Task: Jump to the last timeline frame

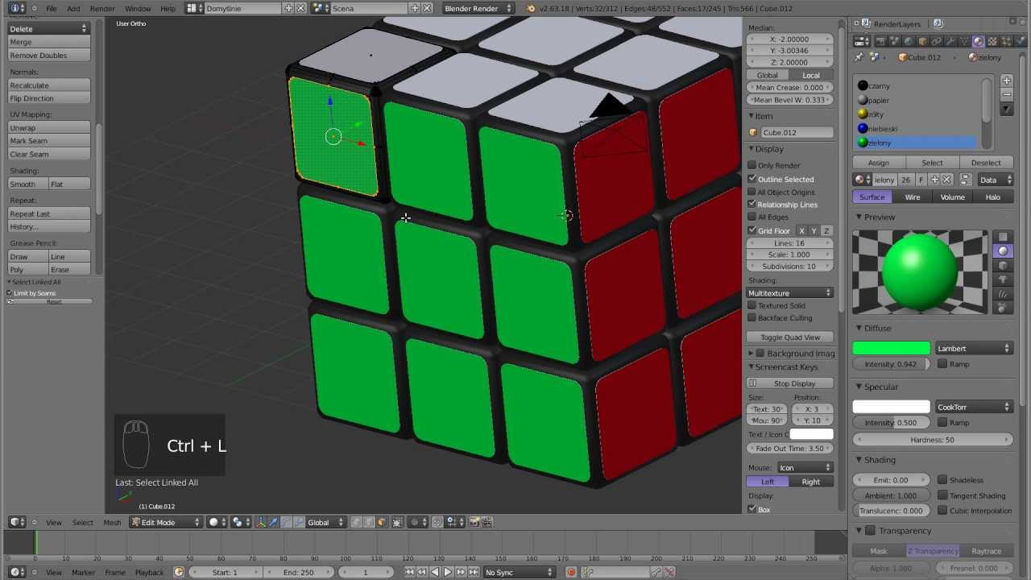Action: [x=474, y=572]
